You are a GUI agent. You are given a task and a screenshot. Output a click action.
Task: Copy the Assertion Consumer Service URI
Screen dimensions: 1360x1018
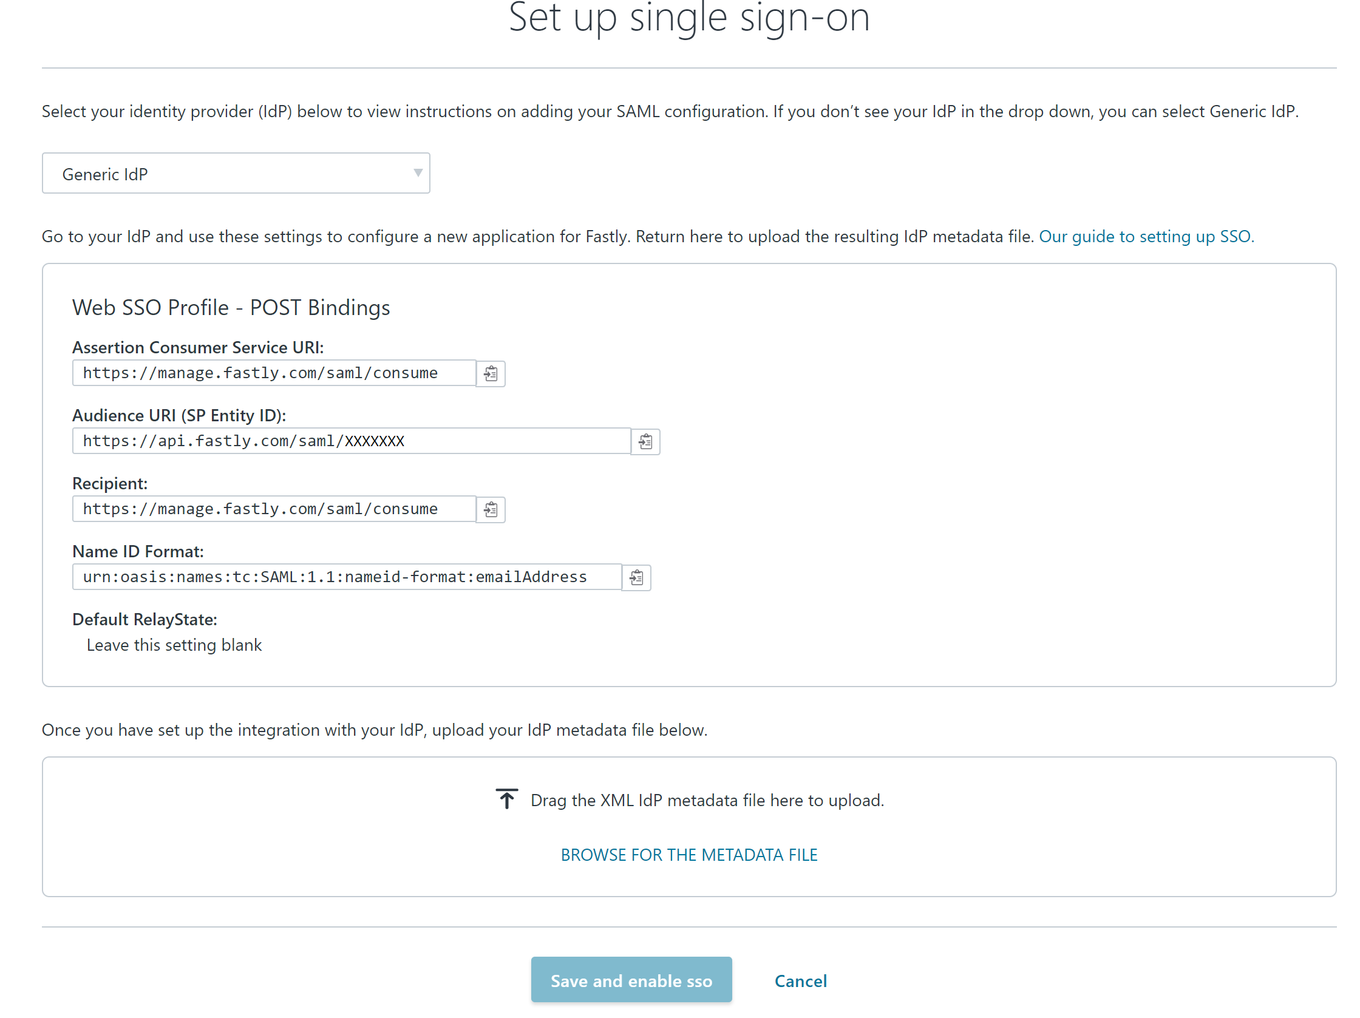coord(491,373)
